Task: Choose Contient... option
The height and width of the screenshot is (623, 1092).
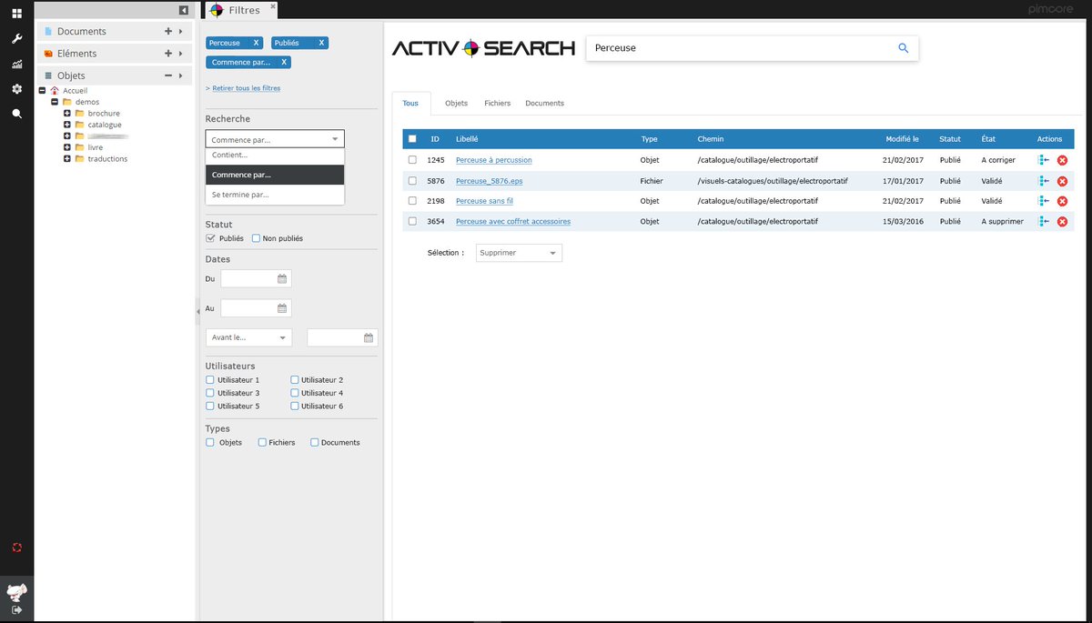Action: tap(275, 156)
